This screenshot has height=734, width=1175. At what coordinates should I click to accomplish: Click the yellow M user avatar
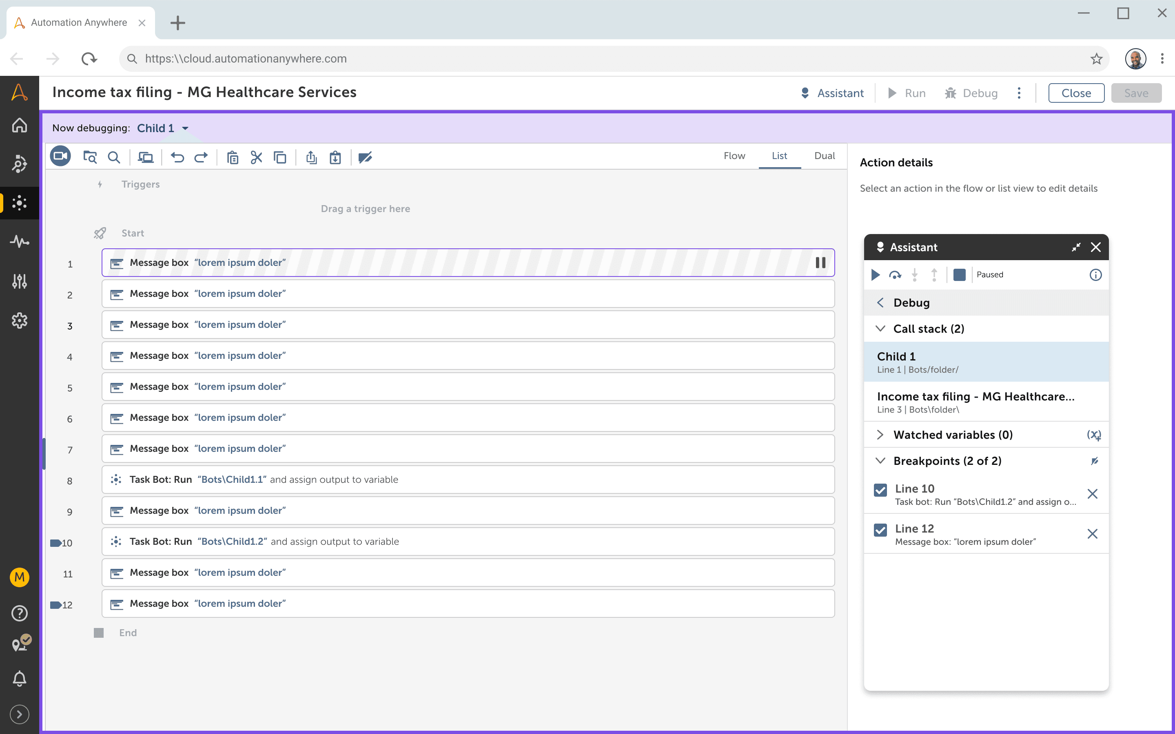pos(20,577)
